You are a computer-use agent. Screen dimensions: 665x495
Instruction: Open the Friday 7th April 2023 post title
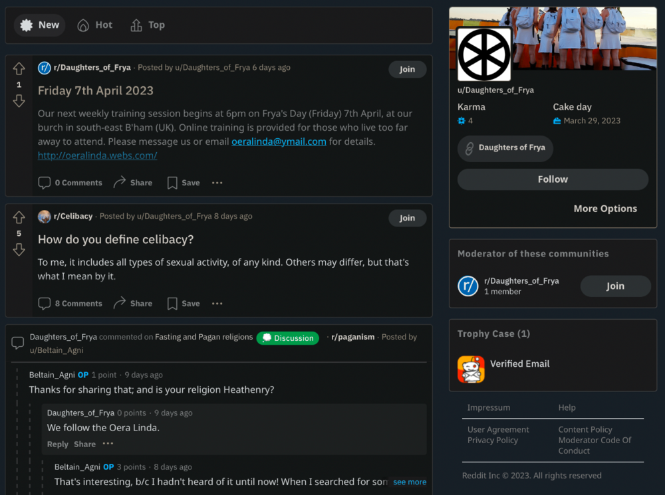[95, 90]
